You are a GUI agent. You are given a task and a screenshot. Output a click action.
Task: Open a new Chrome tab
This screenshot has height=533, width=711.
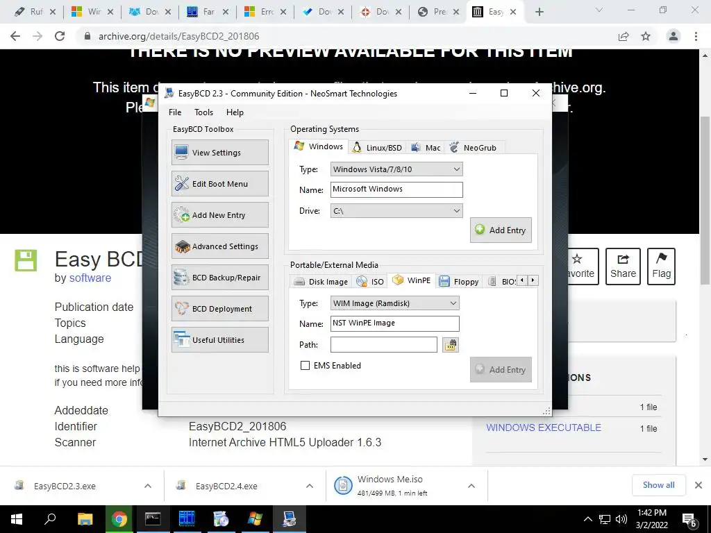click(x=539, y=12)
